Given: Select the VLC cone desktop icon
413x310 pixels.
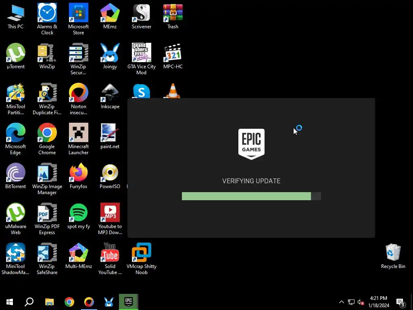Looking at the screenshot, I should pyautogui.click(x=173, y=91).
